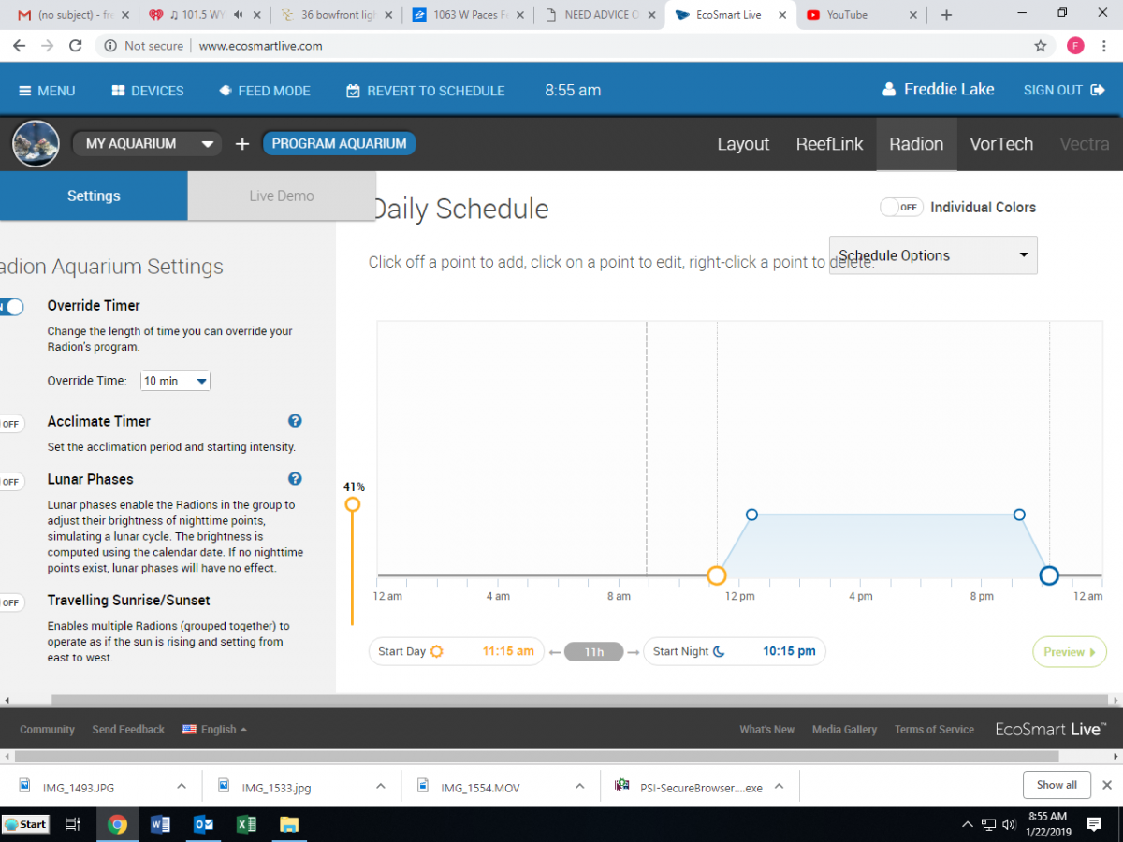This screenshot has width=1123, height=842.
Task: Open Acclimate Timer help icon
Action: click(295, 421)
